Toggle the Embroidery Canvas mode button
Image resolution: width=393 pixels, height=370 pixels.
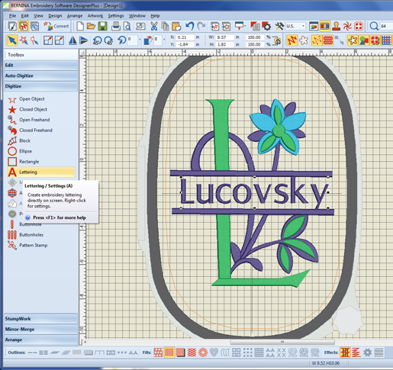[x=24, y=26]
